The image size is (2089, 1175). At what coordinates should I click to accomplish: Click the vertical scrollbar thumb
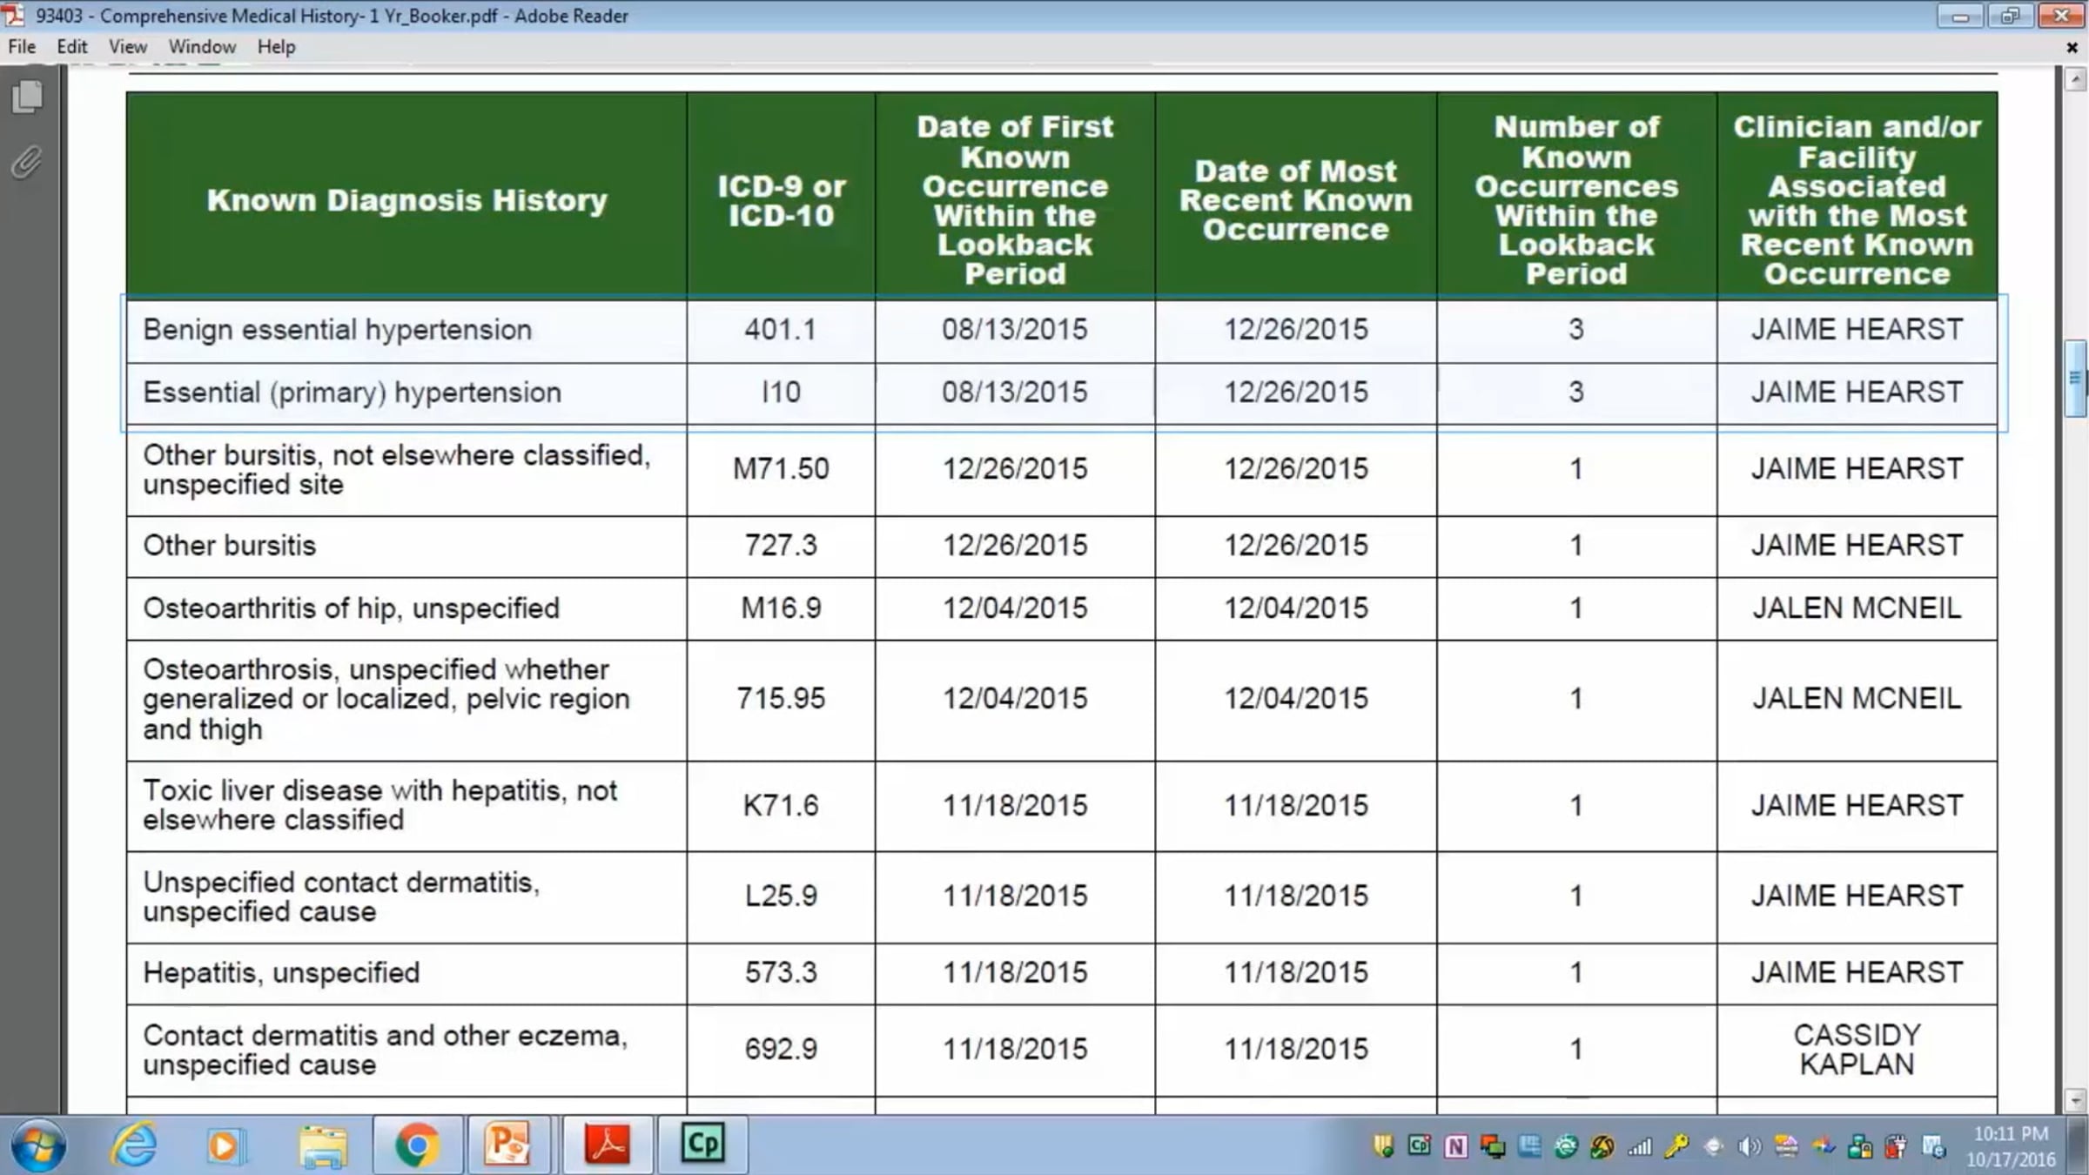coord(2076,379)
